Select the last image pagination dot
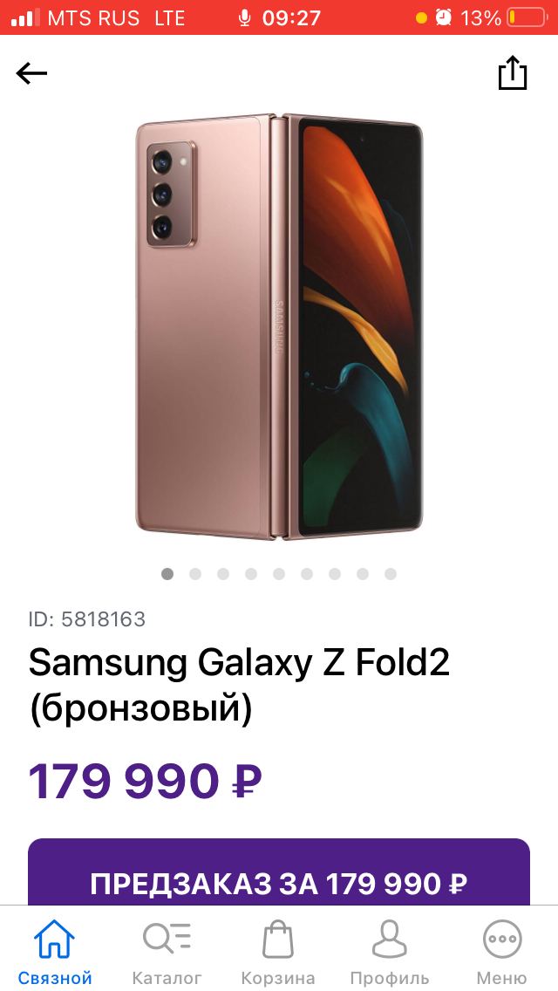This screenshot has height=991, width=558. coord(391,574)
